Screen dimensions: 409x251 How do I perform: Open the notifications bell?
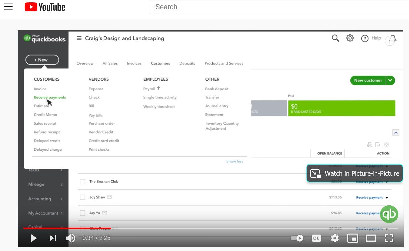[x=393, y=39]
